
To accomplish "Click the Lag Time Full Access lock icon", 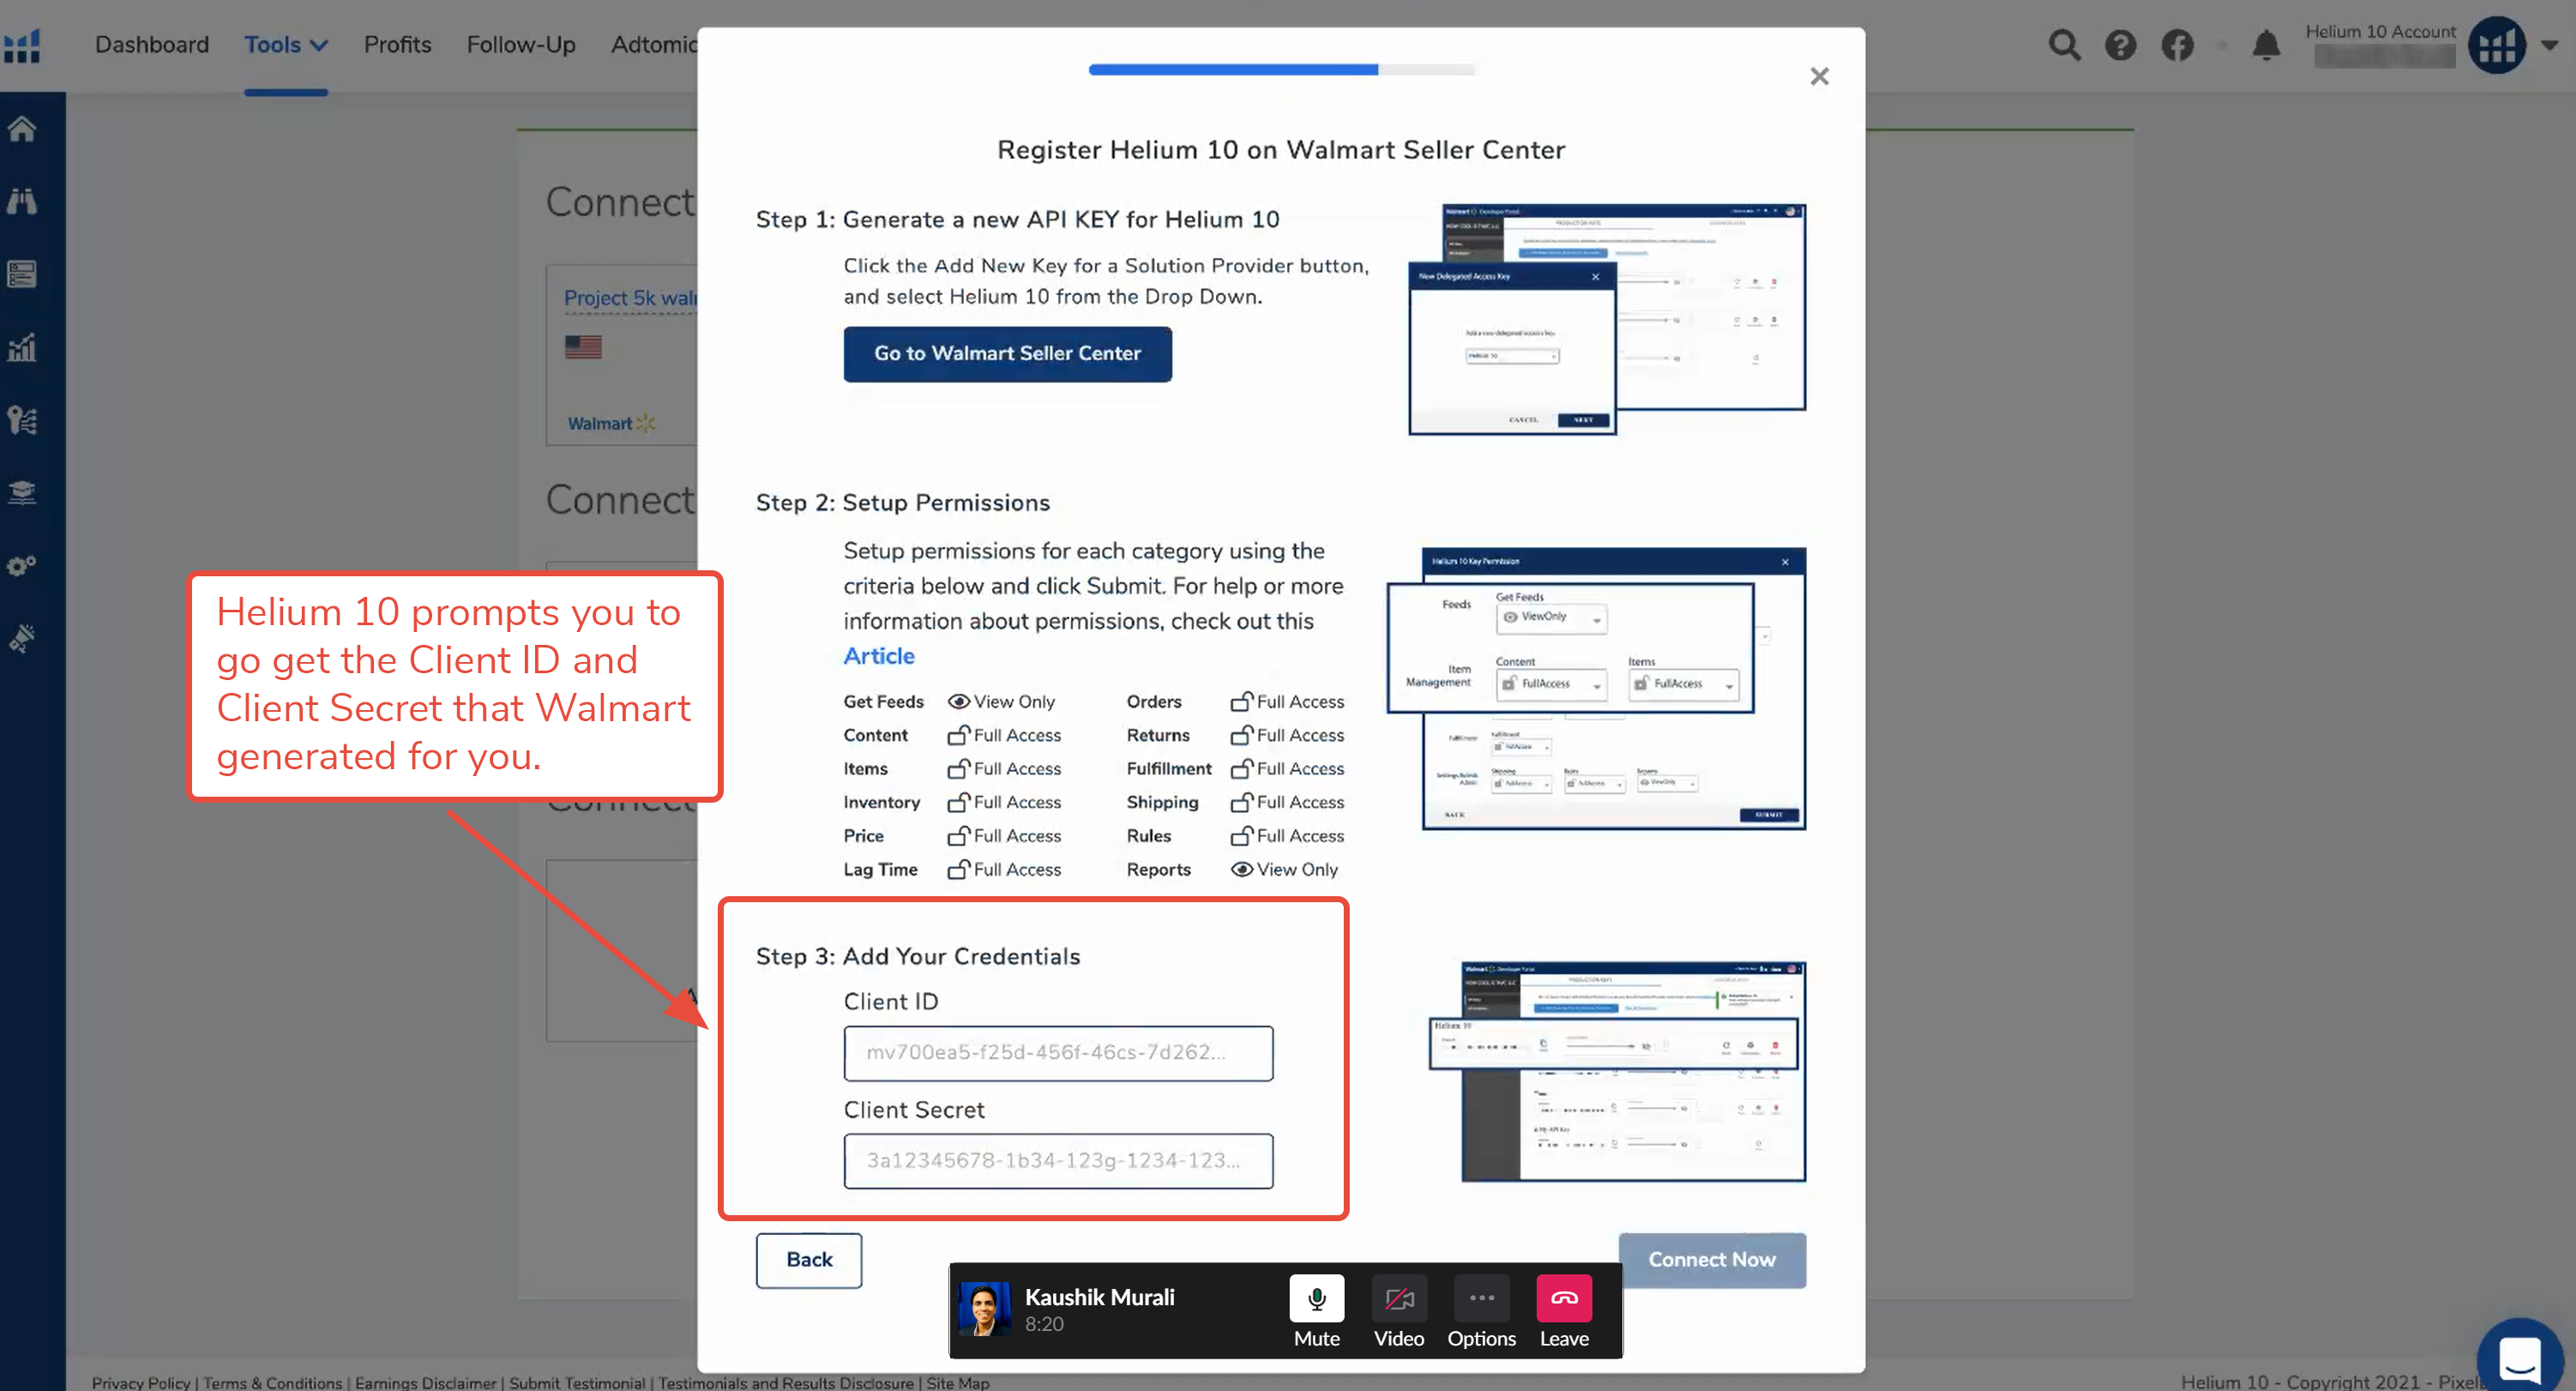I will pyautogui.click(x=958, y=869).
